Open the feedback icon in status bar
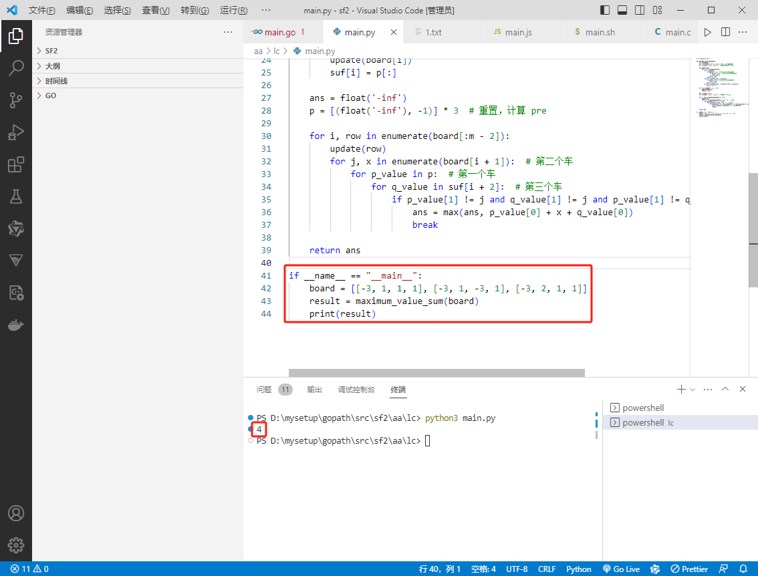Image resolution: width=758 pixels, height=576 pixels. click(x=724, y=569)
